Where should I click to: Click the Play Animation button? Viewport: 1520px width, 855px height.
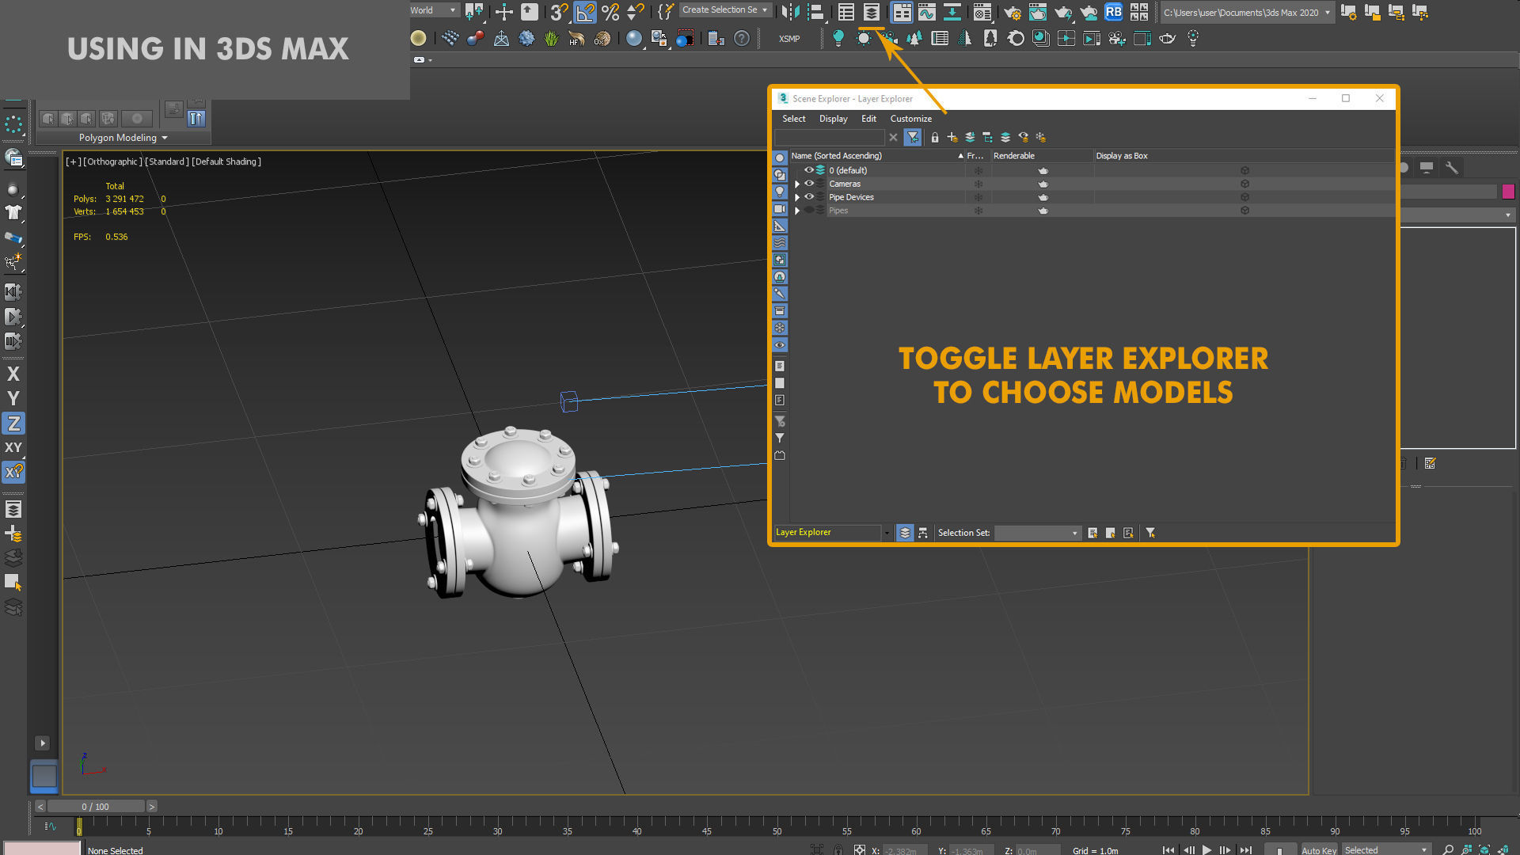[x=1207, y=849]
